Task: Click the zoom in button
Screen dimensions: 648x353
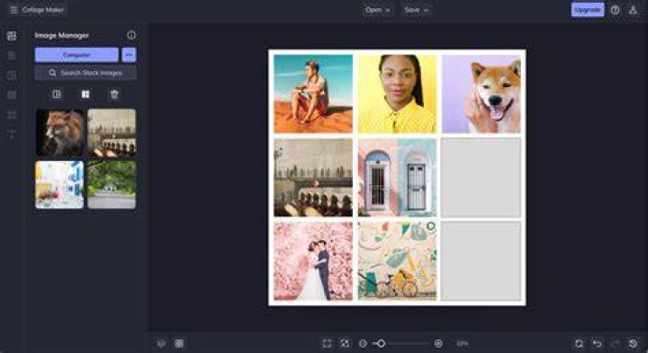Action: pos(438,343)
